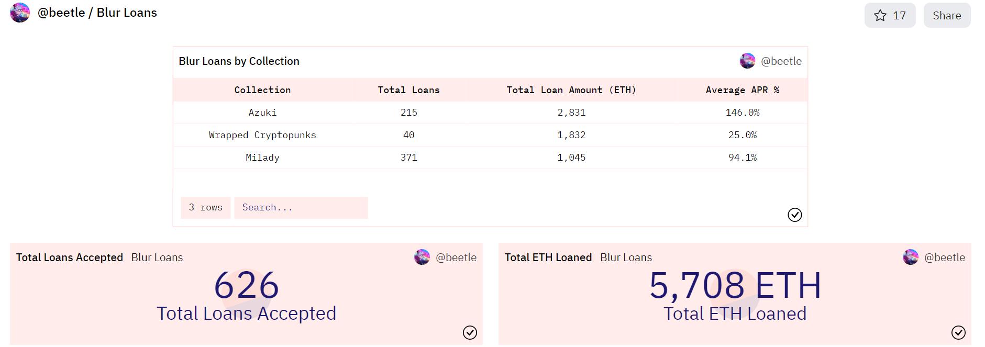The height and width of the screenshot is (347, 985).
Task: Click @beetle author link in Blur Loans by Collection panel
Action: [x=781, y=61]
